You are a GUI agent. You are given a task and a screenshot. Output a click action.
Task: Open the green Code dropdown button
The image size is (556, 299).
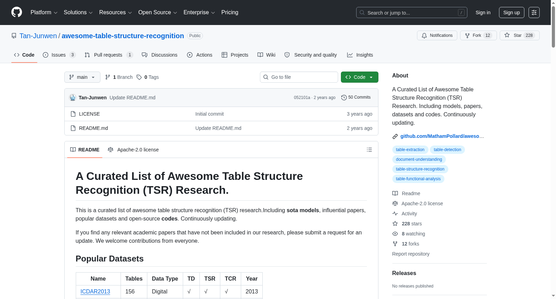tap(359, 77)
